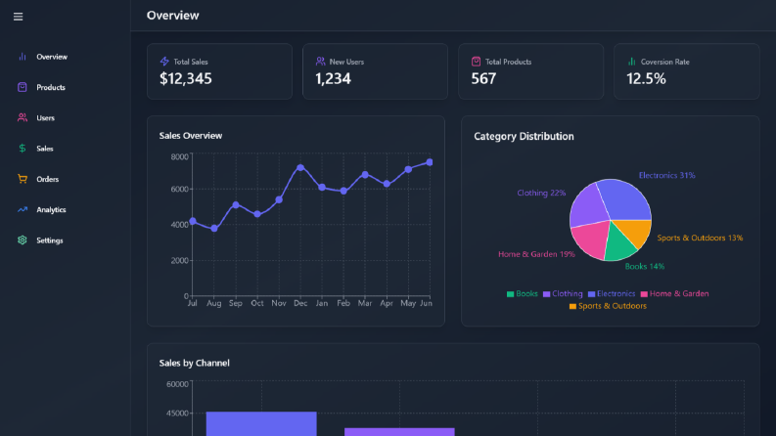Click the 567 Total Products value

(x=483, y=78)
